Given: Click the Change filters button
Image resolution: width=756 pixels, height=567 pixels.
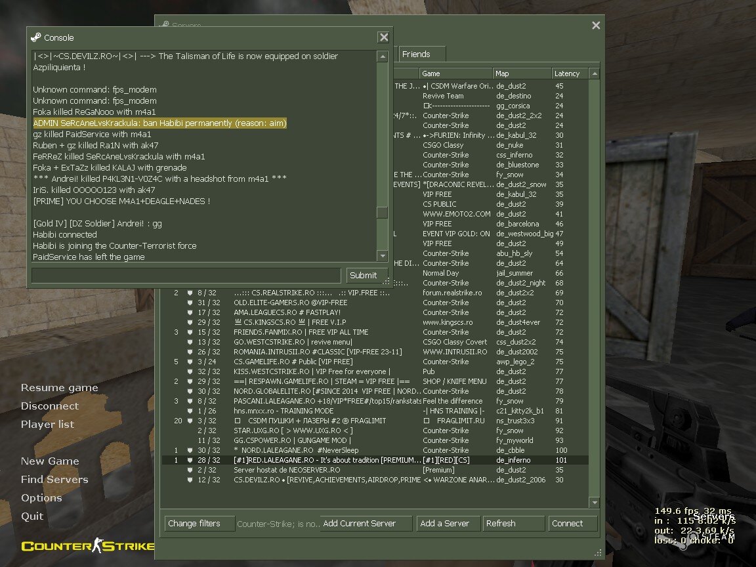Looking at the screenshot, I should 199,524.
